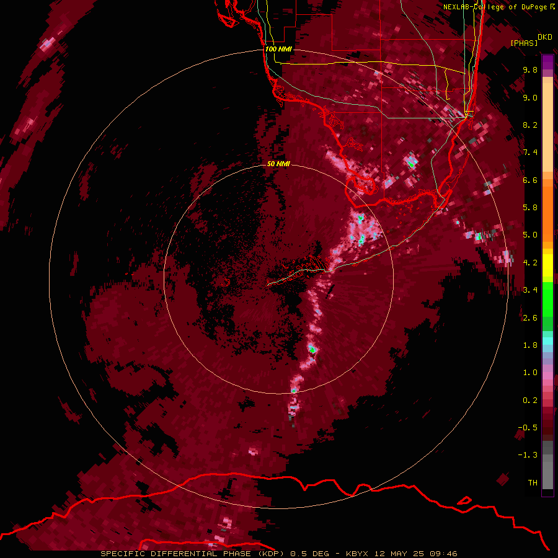
Task: Select the 2.6 legend value
Action: [530, 317]
